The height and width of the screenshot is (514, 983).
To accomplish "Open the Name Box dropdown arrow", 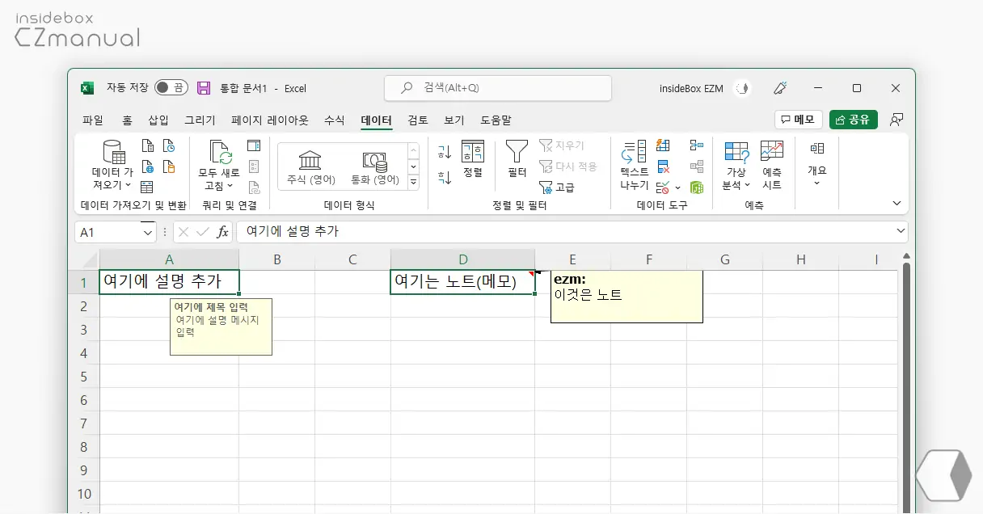I will tap(148, 232).
